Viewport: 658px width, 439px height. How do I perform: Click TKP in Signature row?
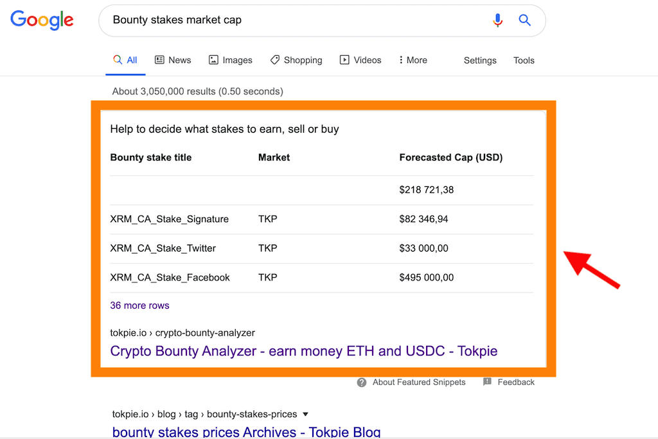[x=268, y=219]
